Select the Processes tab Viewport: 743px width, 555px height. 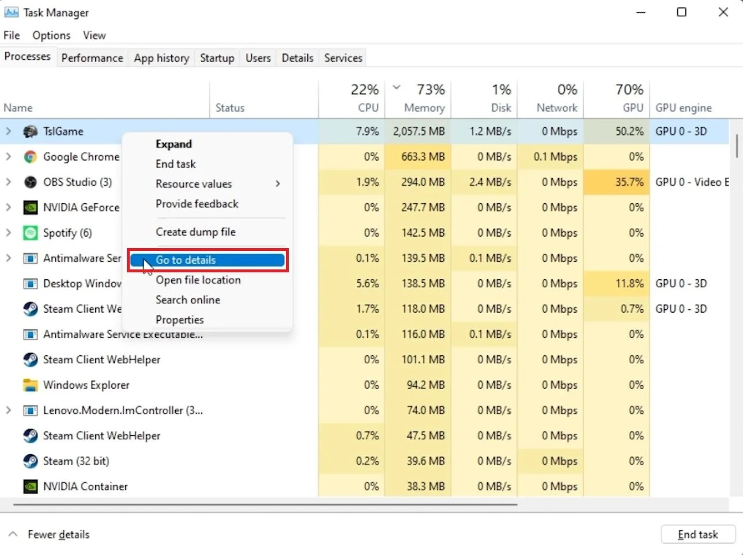[x=27, y=56]
